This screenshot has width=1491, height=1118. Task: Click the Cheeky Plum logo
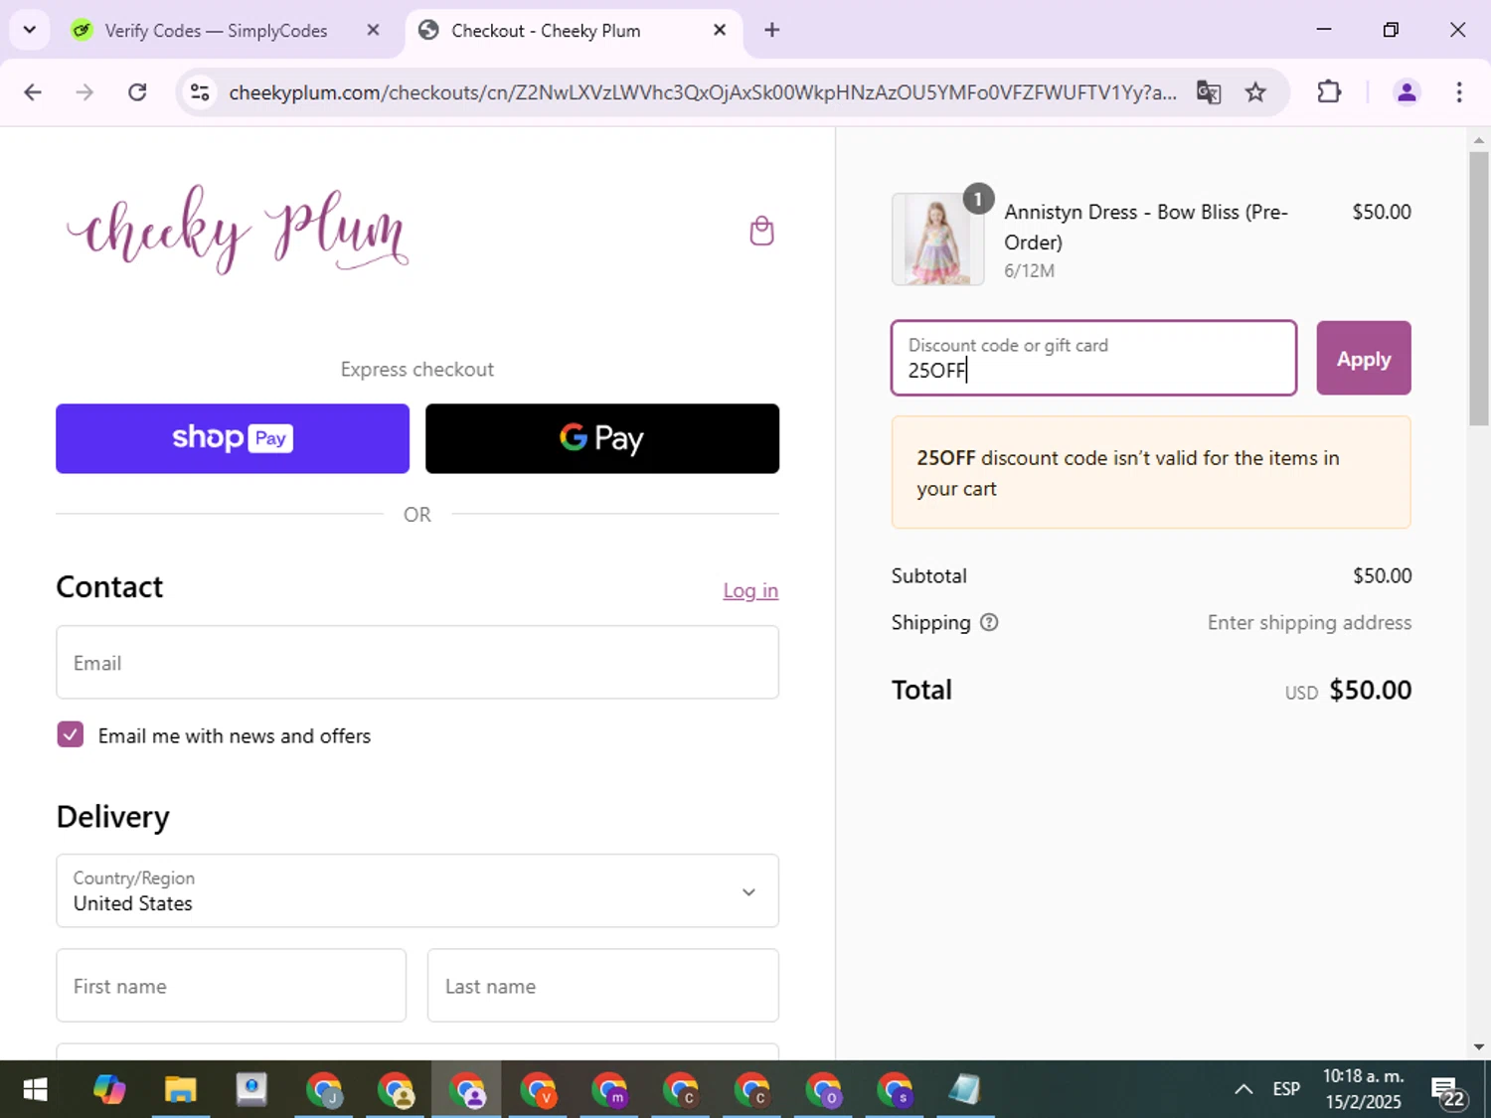click(238, 230)
